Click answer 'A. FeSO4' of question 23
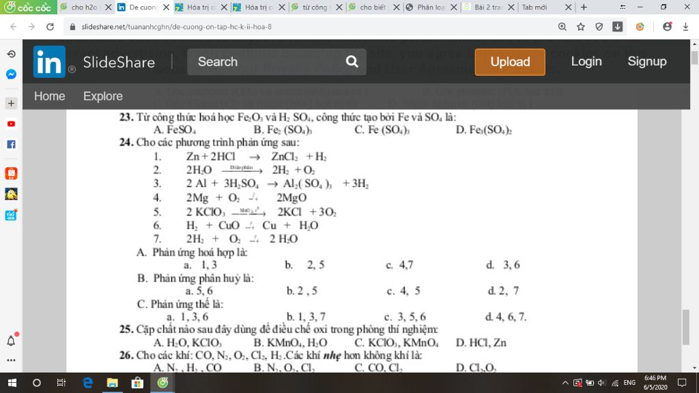Screen dimensions: 699x393 (x=174, y=130)
